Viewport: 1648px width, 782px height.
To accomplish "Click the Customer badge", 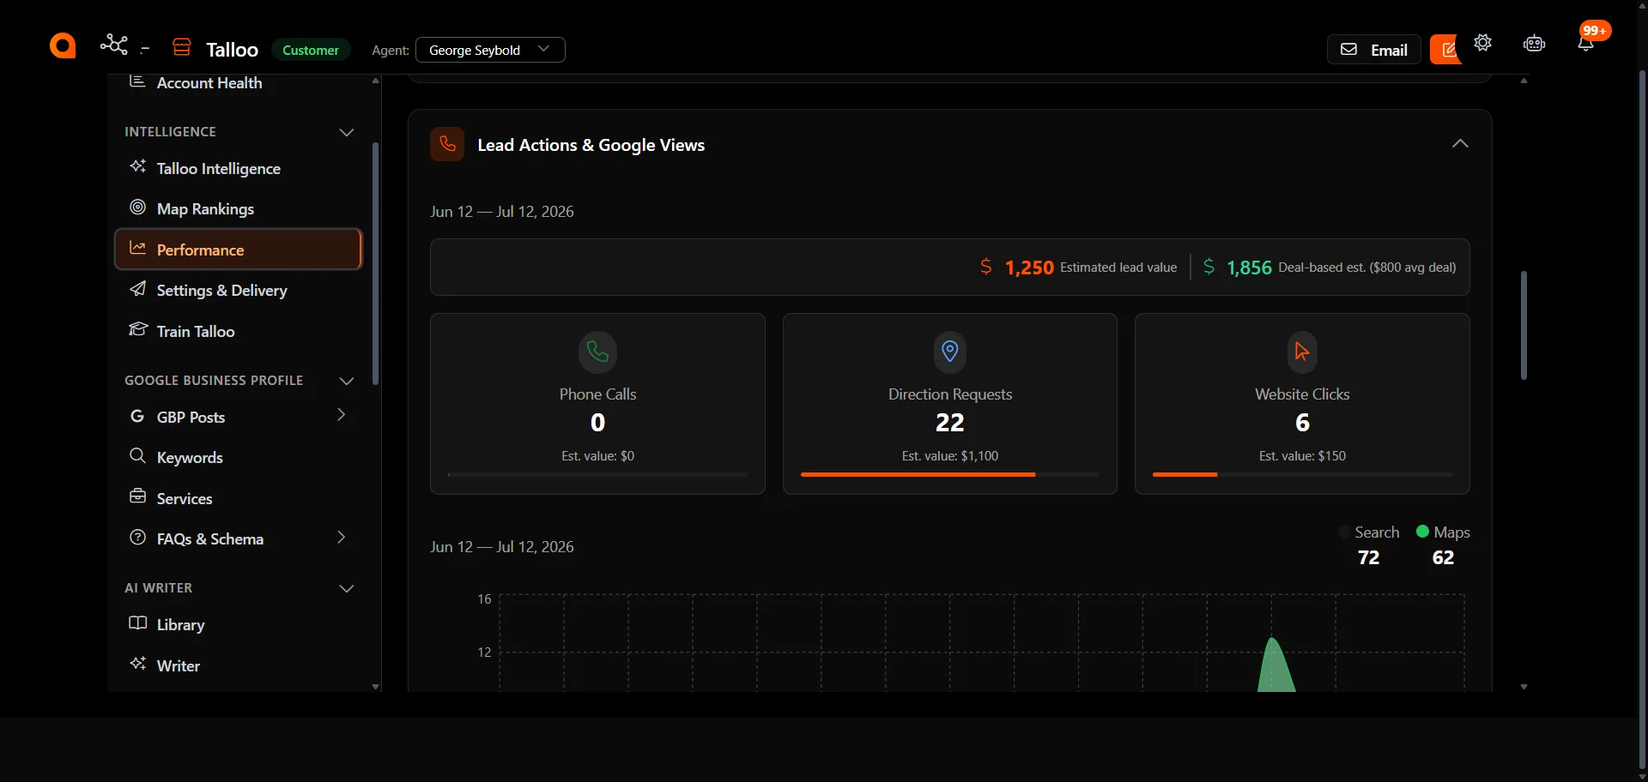I will [x=311, y=50].
